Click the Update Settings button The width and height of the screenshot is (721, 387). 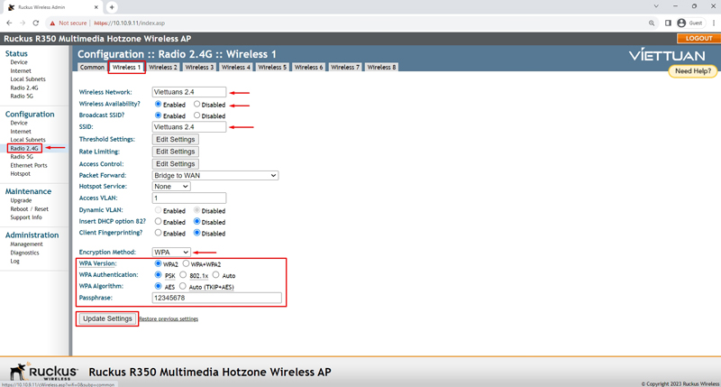coord(107,318)
